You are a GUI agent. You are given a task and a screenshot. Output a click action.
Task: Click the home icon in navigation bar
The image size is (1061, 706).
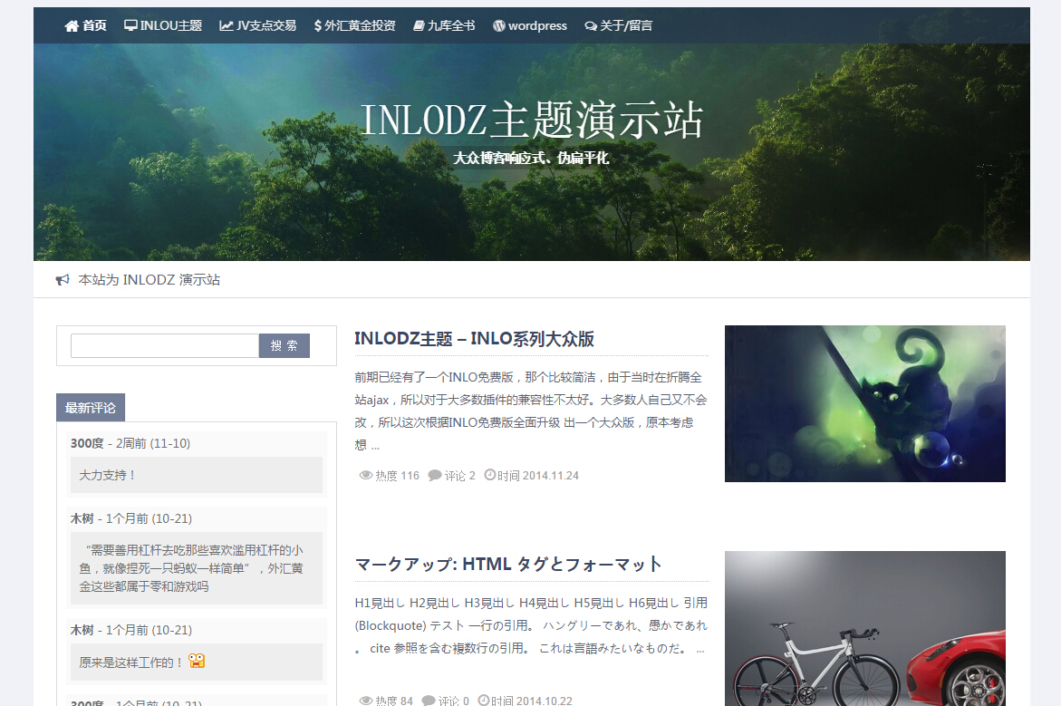pyautogui.click(x=72, y=26)
